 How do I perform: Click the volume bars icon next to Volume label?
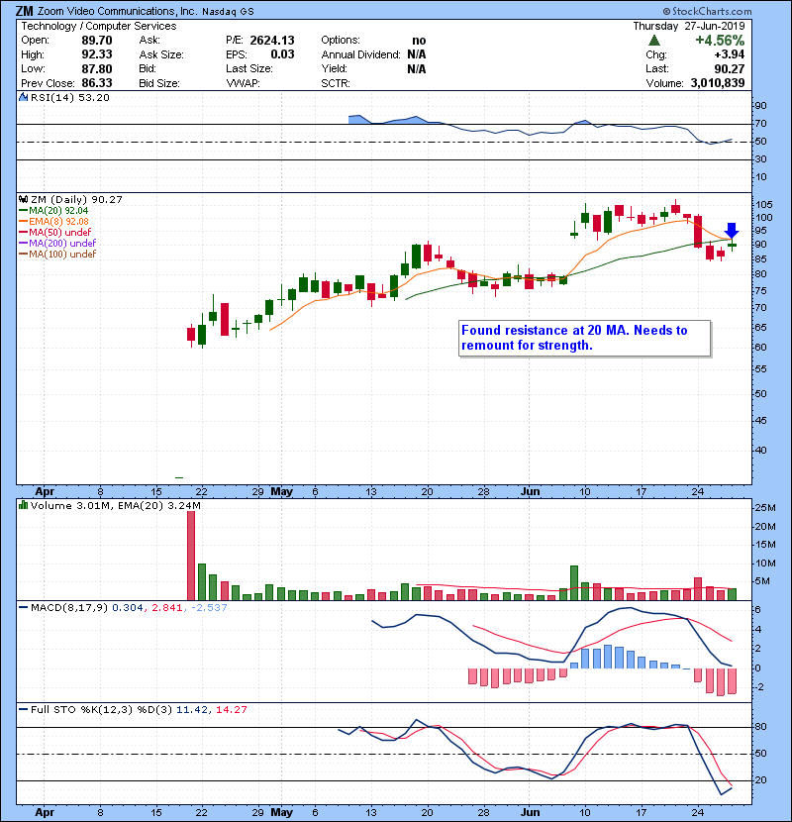pos(23,505)
